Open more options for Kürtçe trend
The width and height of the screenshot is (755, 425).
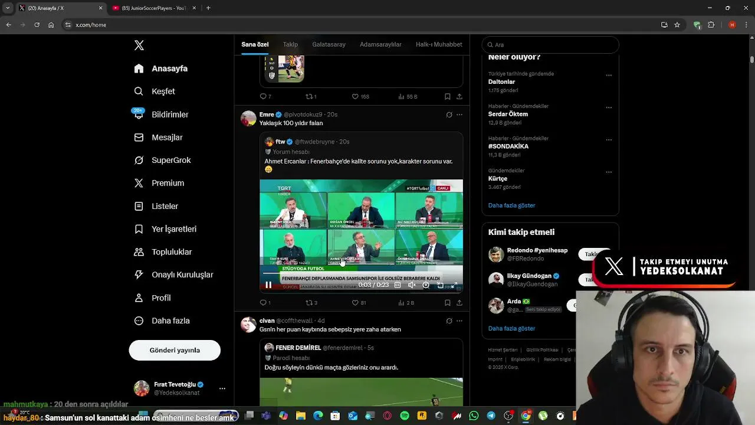tap(609, 172)
